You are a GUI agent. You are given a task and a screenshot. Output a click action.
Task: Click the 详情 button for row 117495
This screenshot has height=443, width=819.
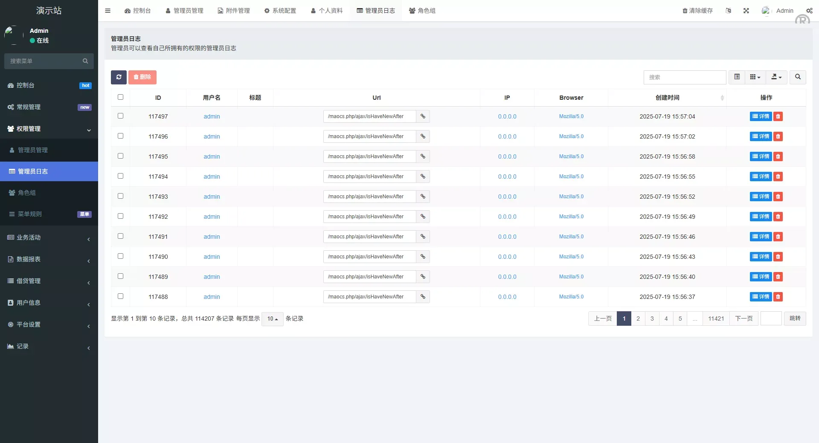point(761,156)
